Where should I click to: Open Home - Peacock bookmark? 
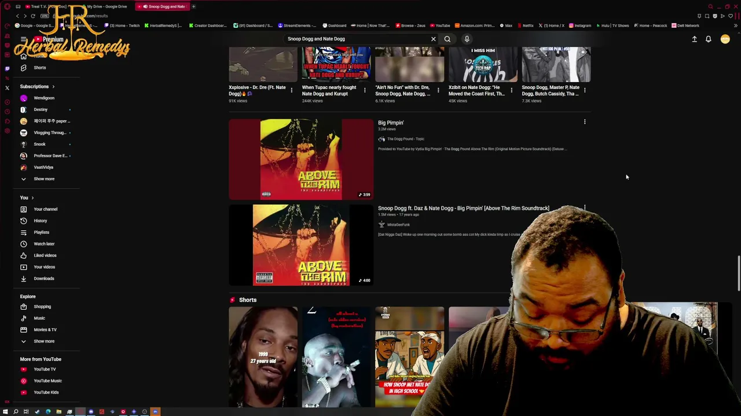(650, 25)
